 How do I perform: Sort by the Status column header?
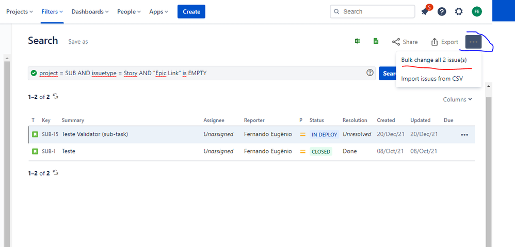[x=317, y=120]
